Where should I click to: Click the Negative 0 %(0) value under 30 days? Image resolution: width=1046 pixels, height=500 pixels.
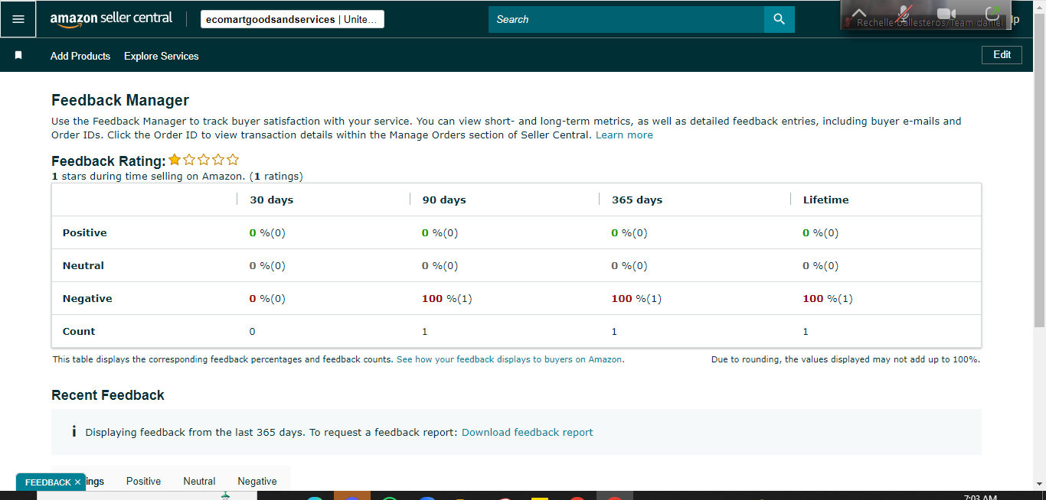coord(267,298)
